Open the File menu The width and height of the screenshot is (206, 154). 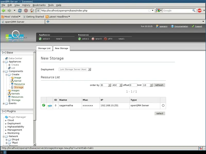click(x=3, y=5)
